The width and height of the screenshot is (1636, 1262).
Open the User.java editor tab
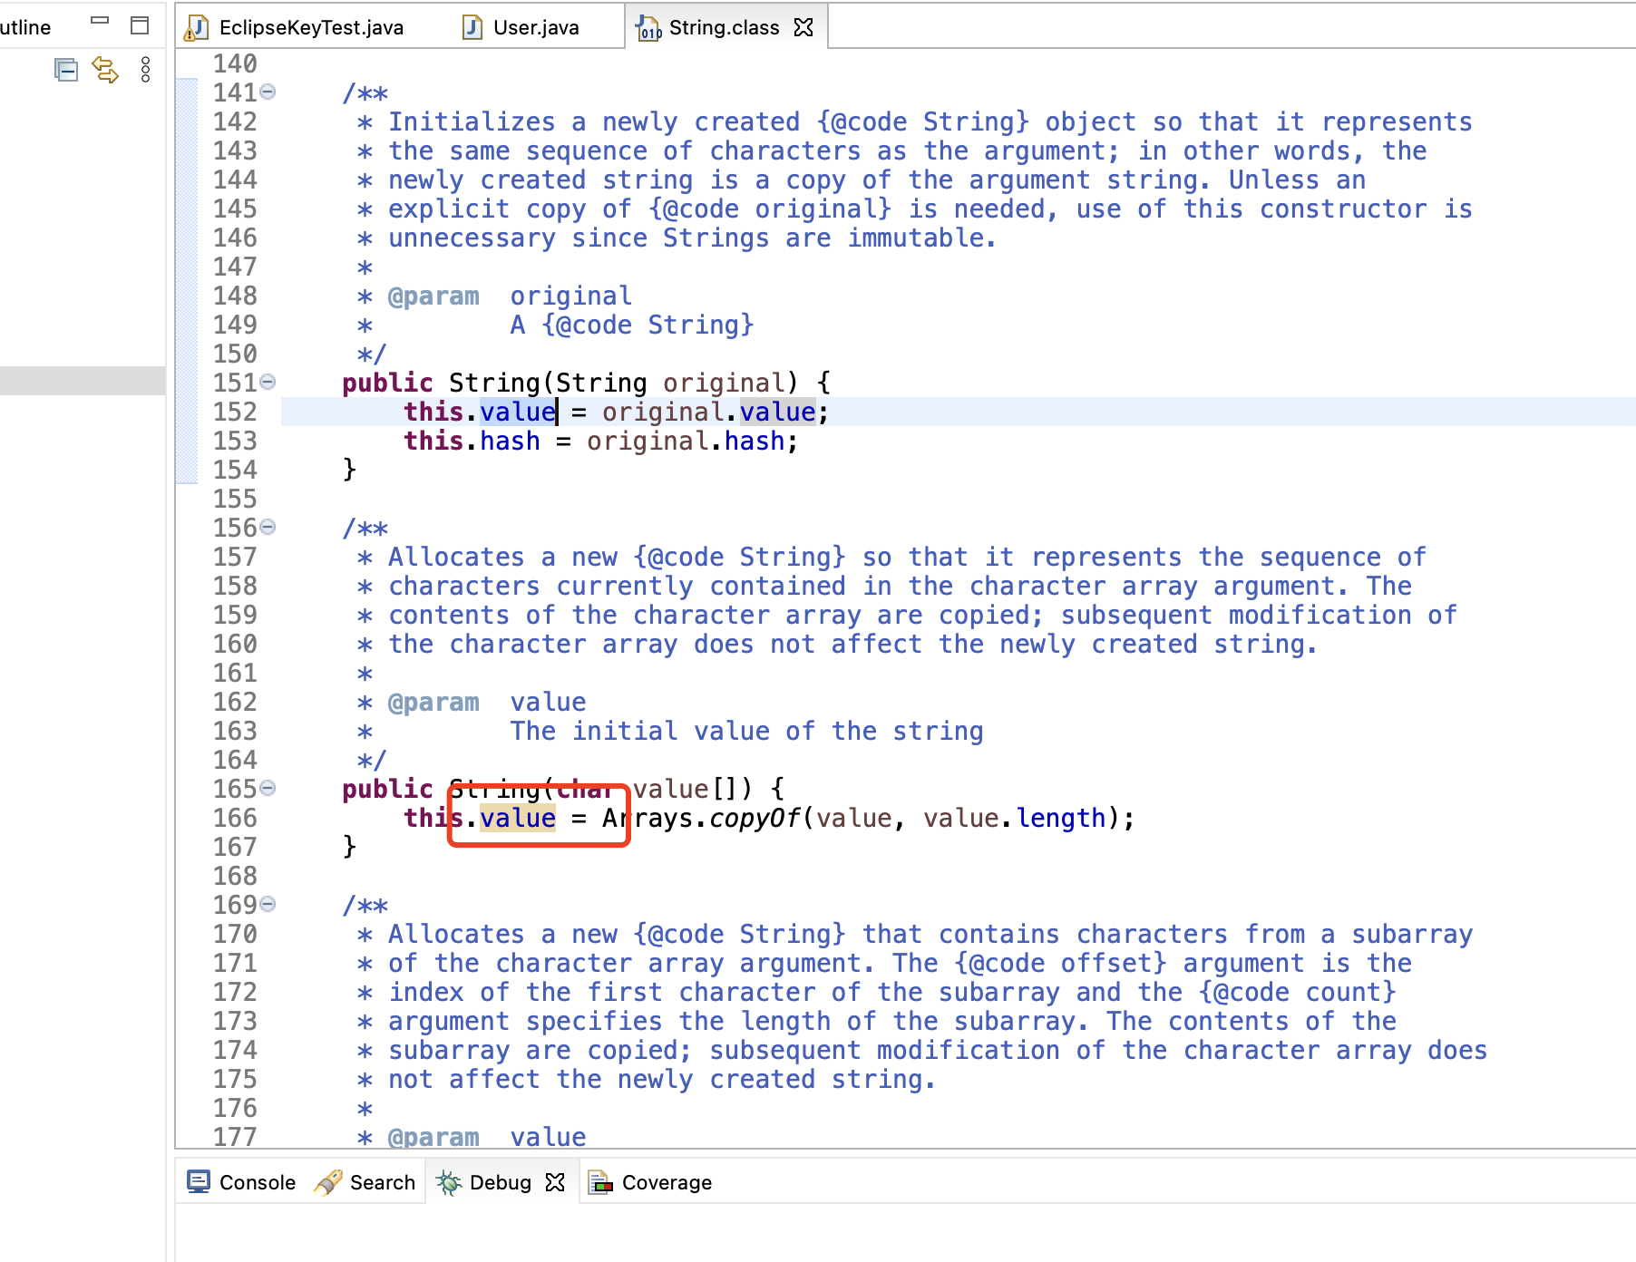click(x=535, y=27)
